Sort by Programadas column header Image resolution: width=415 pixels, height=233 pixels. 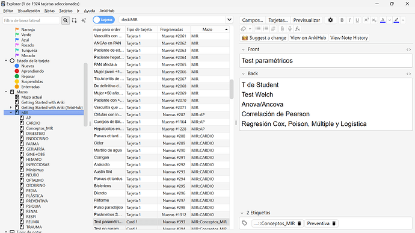[x=174, y=30]
